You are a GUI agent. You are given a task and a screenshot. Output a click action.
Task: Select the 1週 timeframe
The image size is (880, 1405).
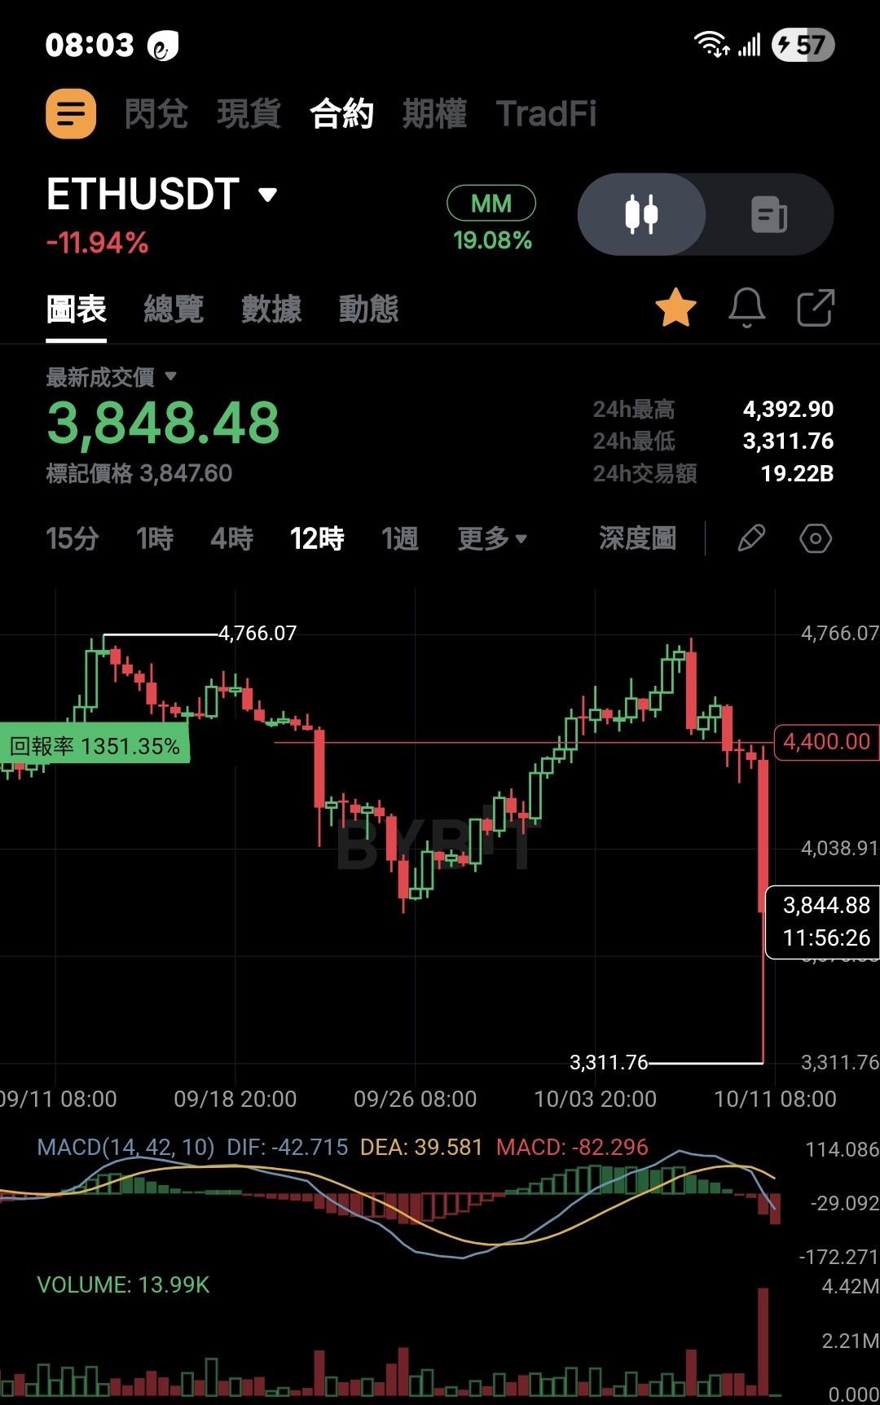400,538
